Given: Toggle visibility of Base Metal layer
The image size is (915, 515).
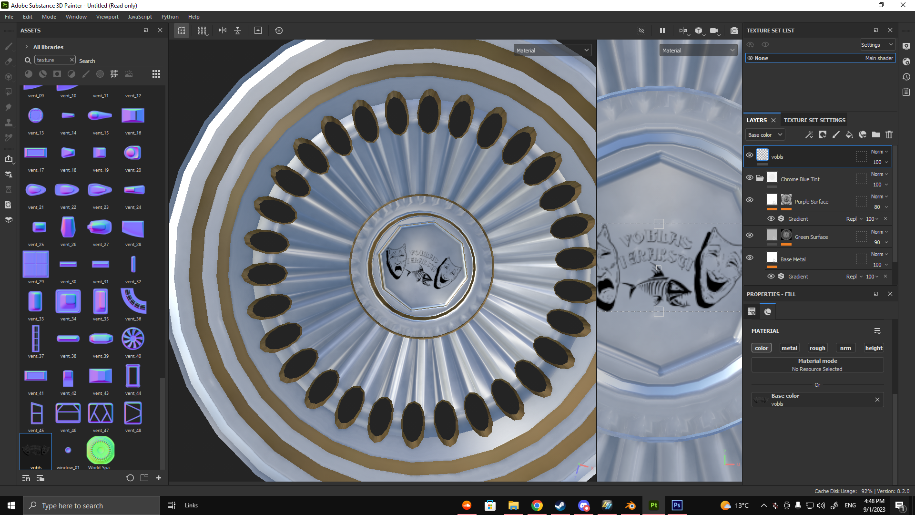Looking at the screenshot, I should (x=750, y=257).
